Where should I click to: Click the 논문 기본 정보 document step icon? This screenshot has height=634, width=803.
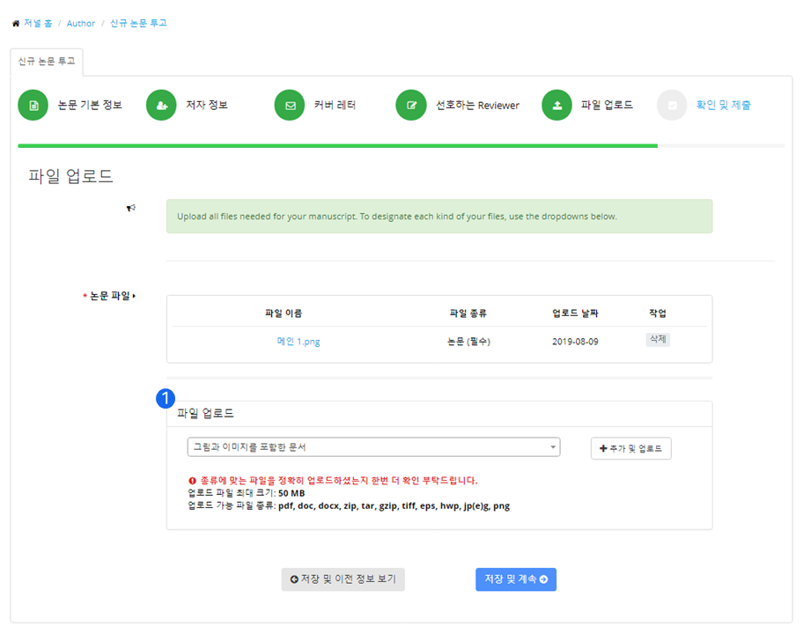(33, 105)
